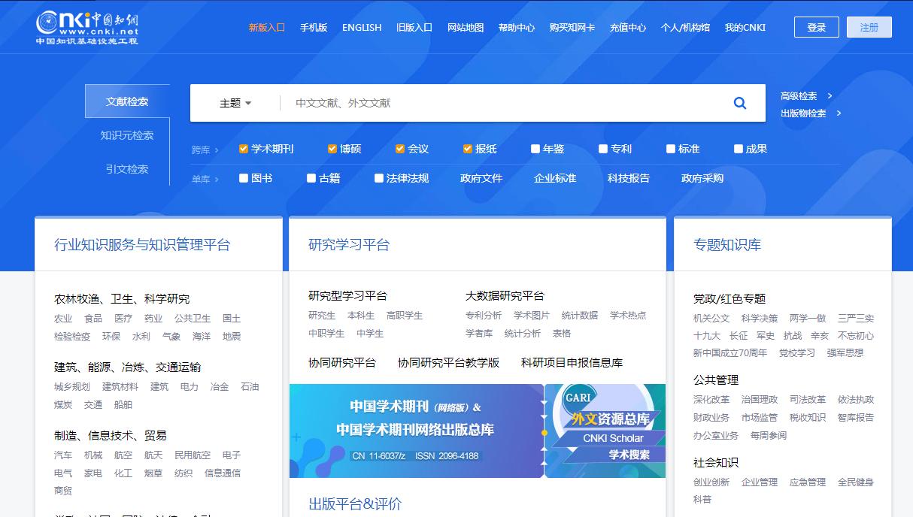Click the 研究生 link

[x=322, y=316]
